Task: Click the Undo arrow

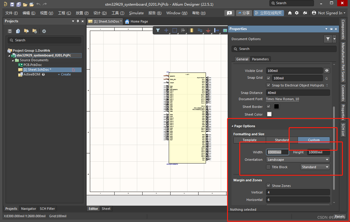Action: (x=38, y=4)
